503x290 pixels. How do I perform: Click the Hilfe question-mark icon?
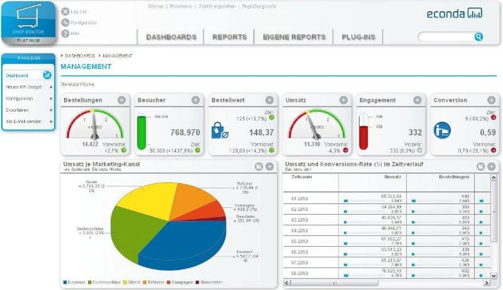click(x=65, y=33)
